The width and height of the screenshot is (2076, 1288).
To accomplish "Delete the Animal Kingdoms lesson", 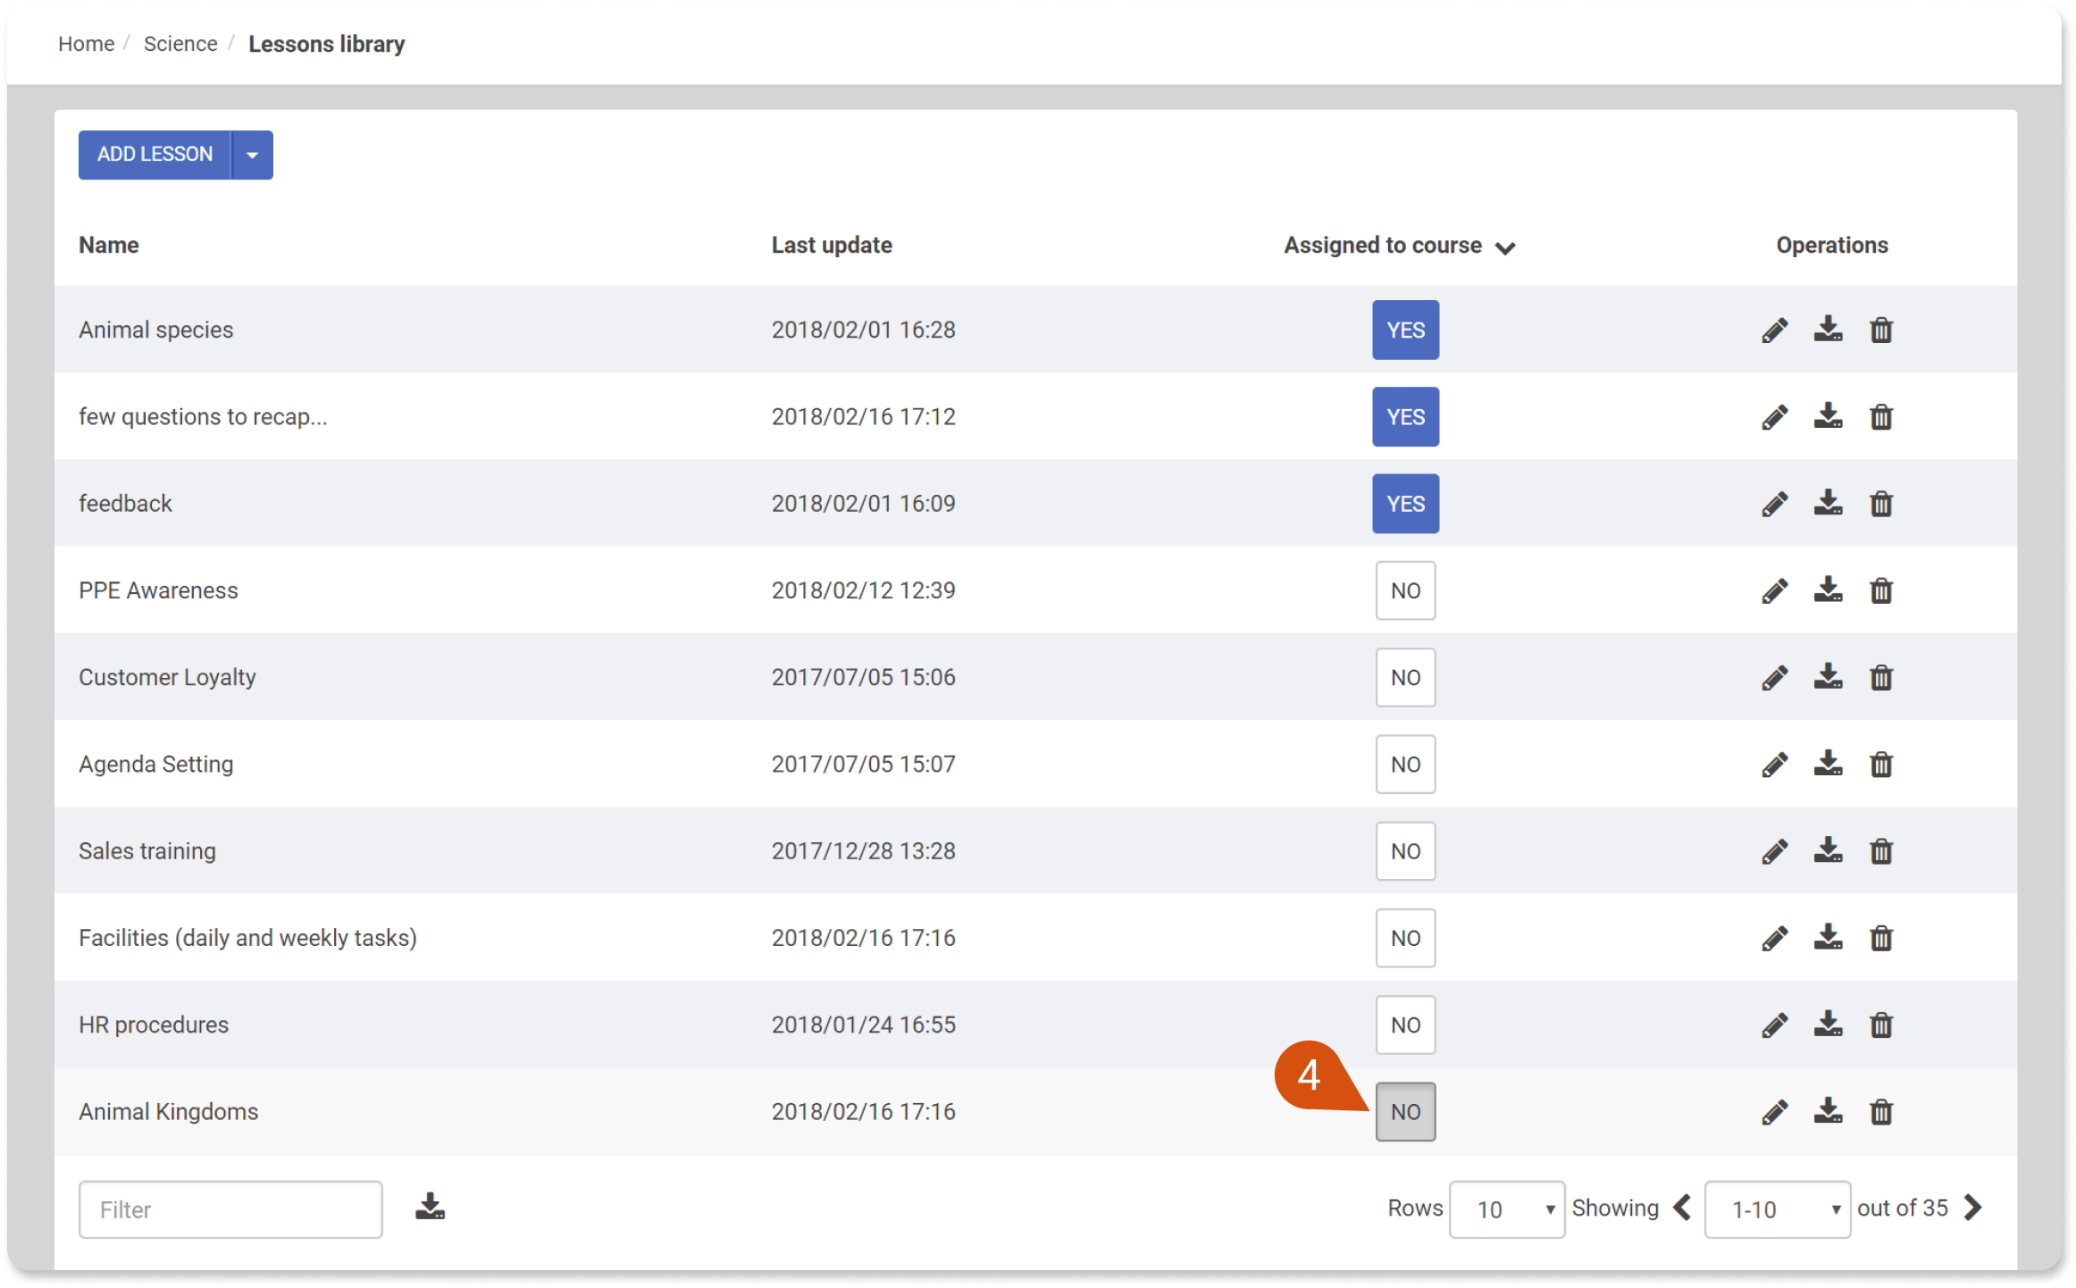I will [x=1881, y=1112].
